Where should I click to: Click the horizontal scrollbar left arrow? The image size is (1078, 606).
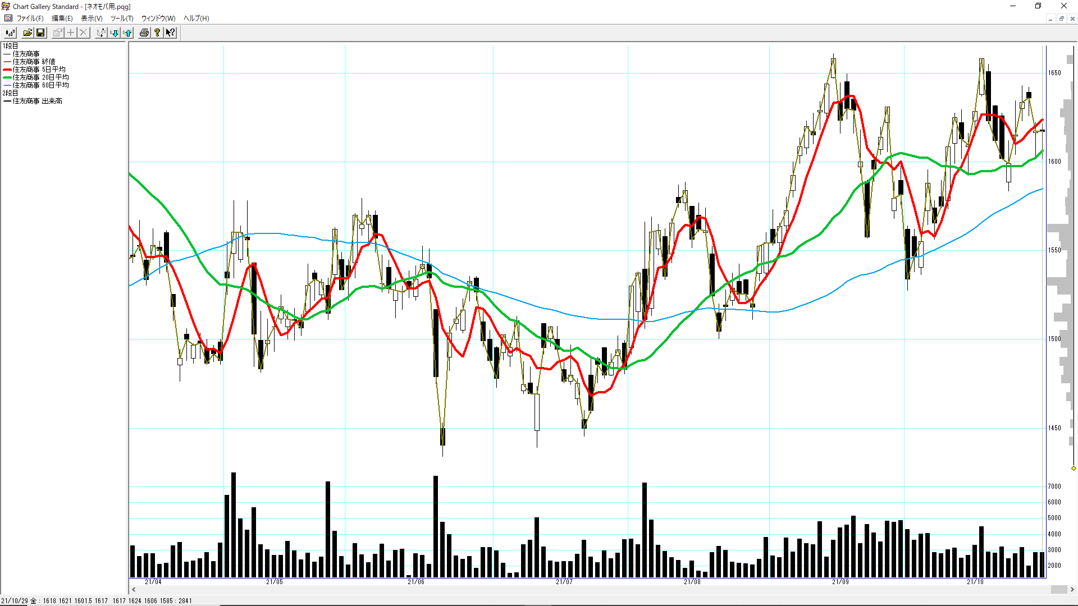[134, 590]
